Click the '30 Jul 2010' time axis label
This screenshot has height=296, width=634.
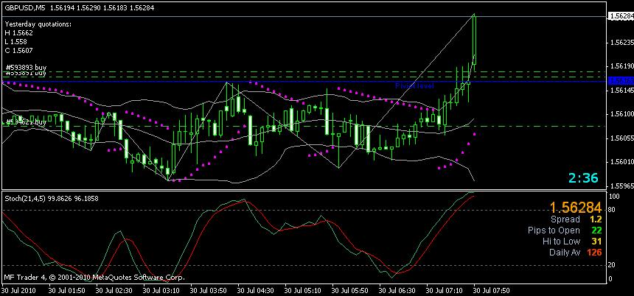[x=18, y=290]
